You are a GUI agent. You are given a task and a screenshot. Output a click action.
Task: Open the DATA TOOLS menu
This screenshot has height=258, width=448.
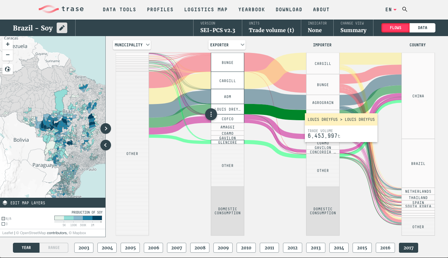click(119, 10)
